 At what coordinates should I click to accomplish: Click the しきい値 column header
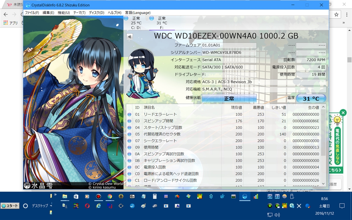pyautogui.click(x=278, y=108)
